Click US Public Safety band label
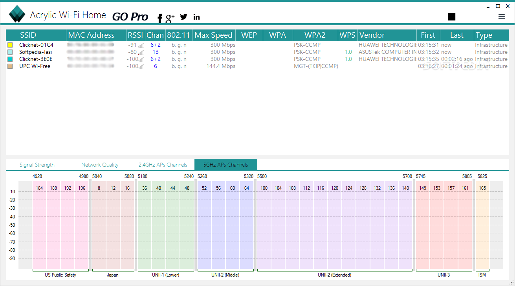 [60, 275]
